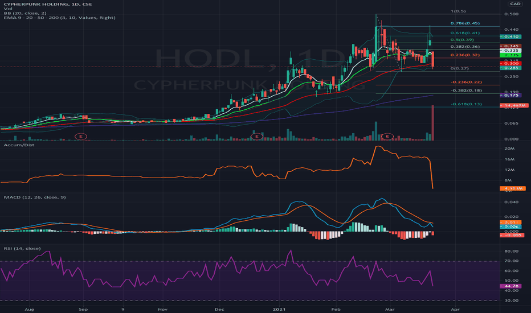The image size is (531, 313).
Task: Click the 0.236(0.32) Fibonacci level label
Action: tap(465, 55)
